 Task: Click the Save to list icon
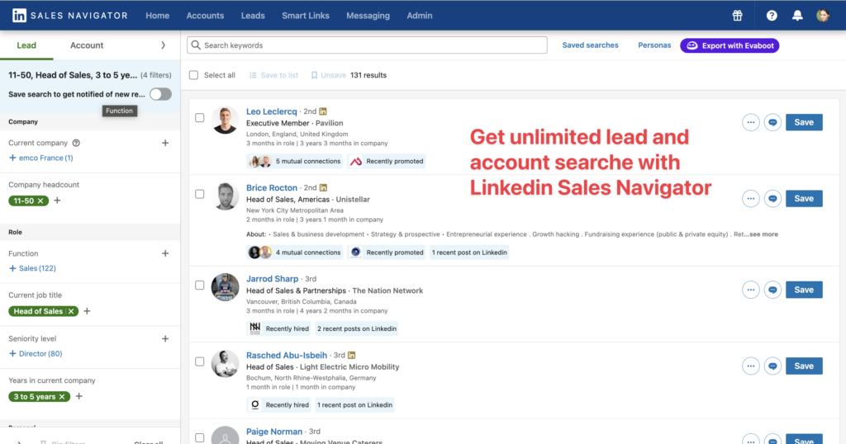click(x=253, y=75)
